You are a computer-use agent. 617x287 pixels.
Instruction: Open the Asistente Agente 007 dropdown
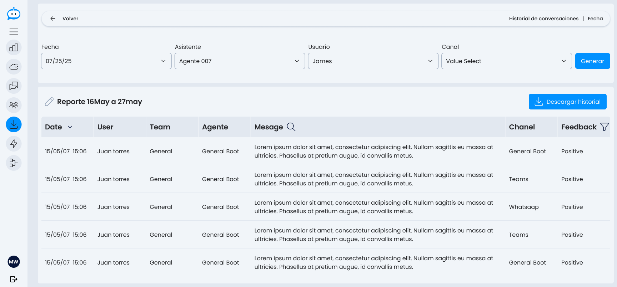(240, 61)
